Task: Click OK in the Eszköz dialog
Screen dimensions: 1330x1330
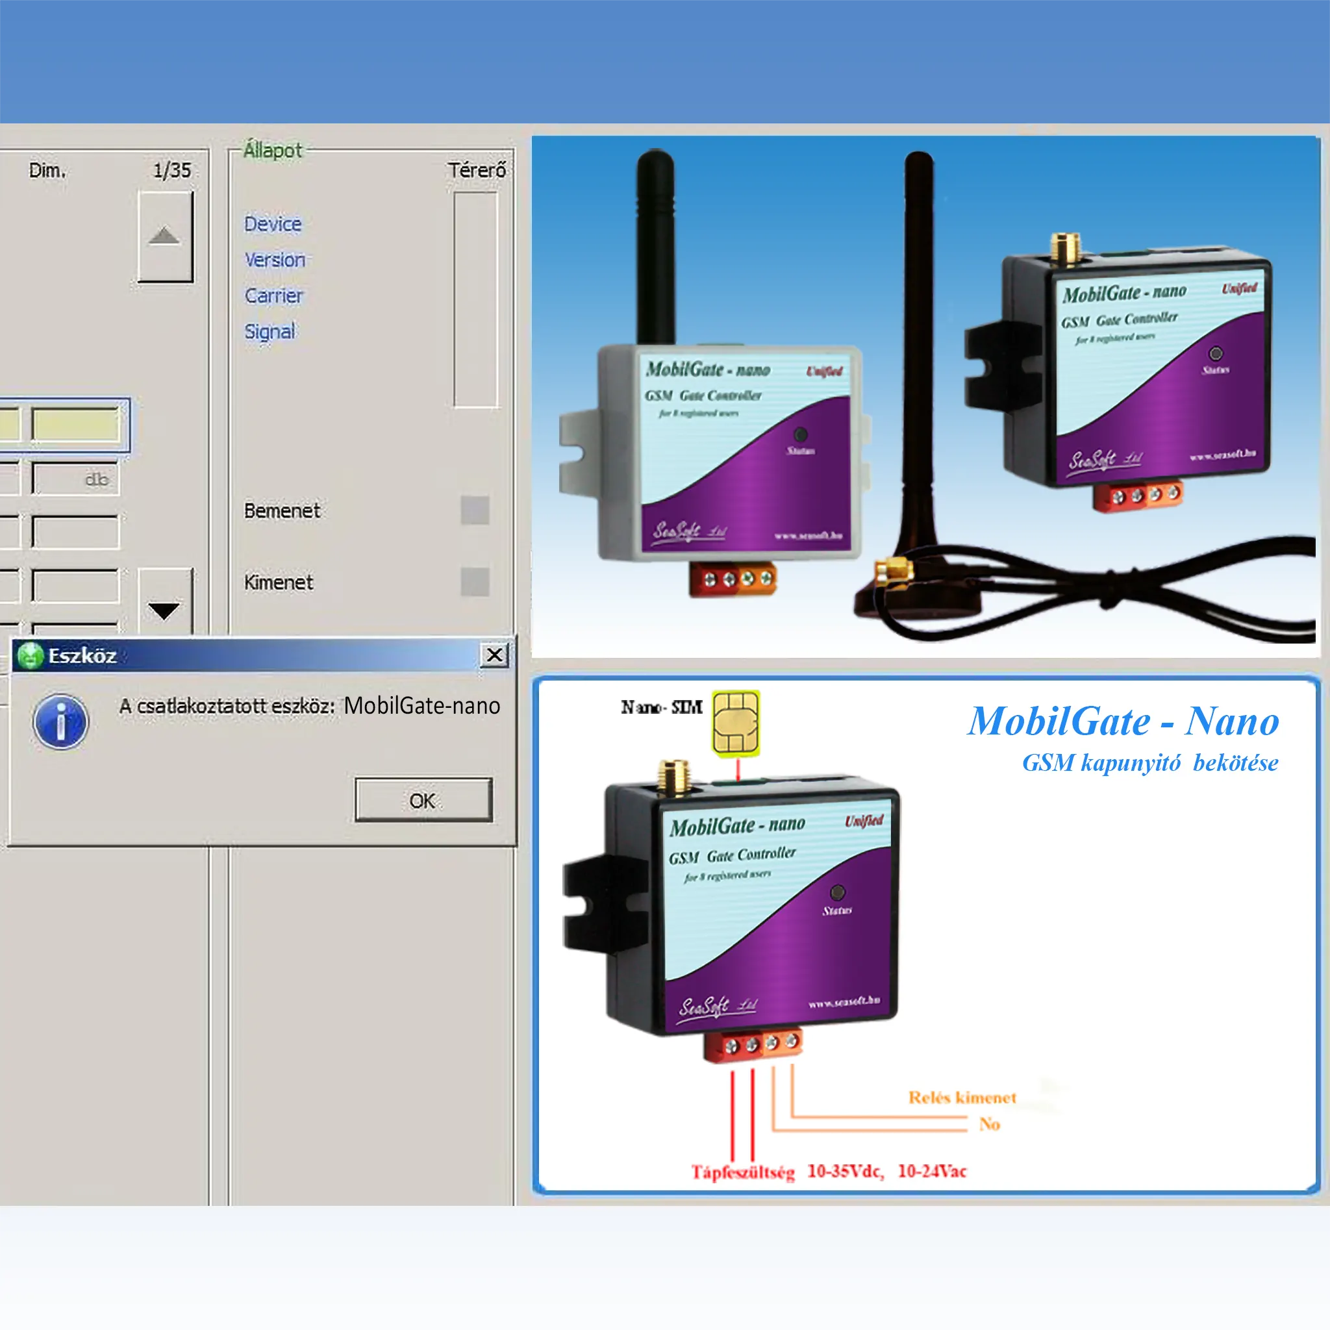Action: 423,800
